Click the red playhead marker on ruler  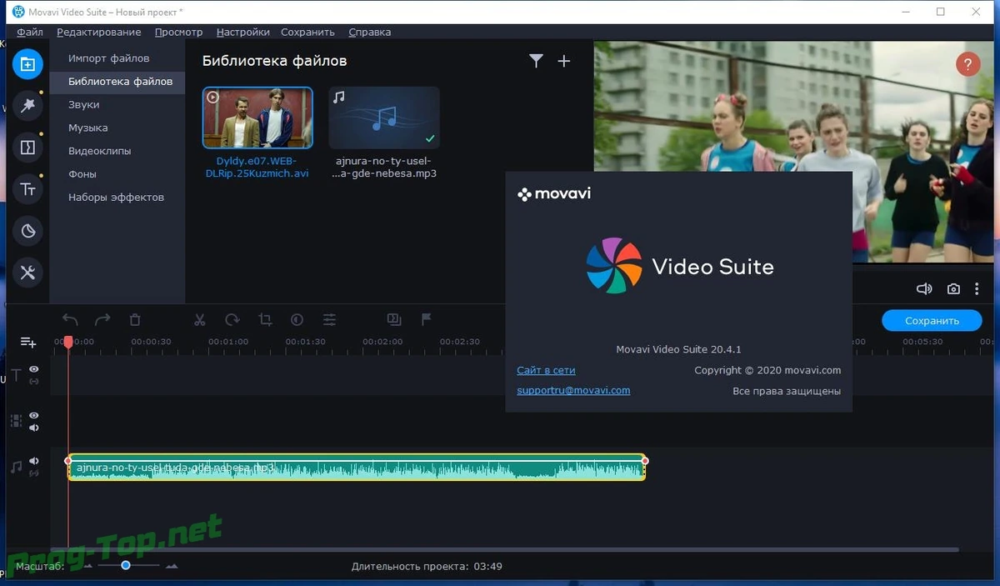[x=68, y=342]
